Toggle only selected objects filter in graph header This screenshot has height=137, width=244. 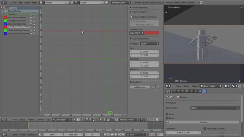75,119
